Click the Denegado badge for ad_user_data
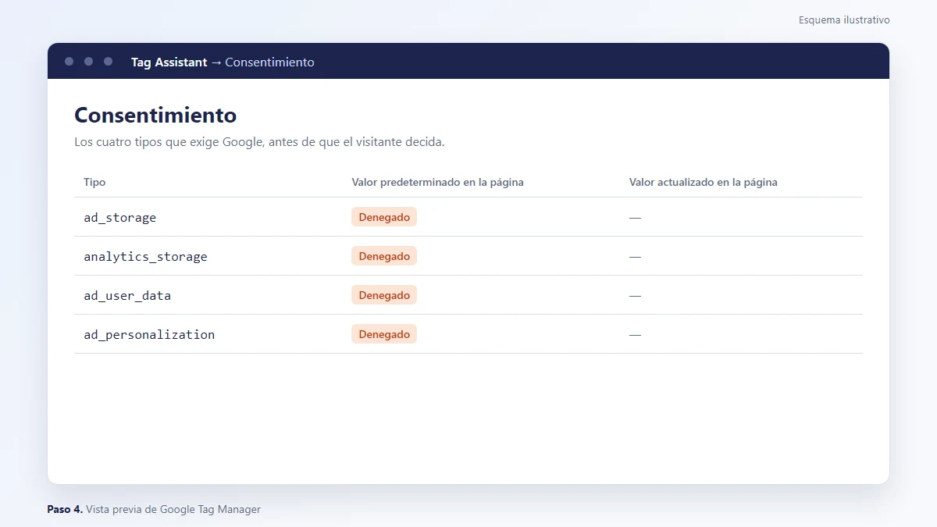The image size is (937, 527). [x=384, y=295]
